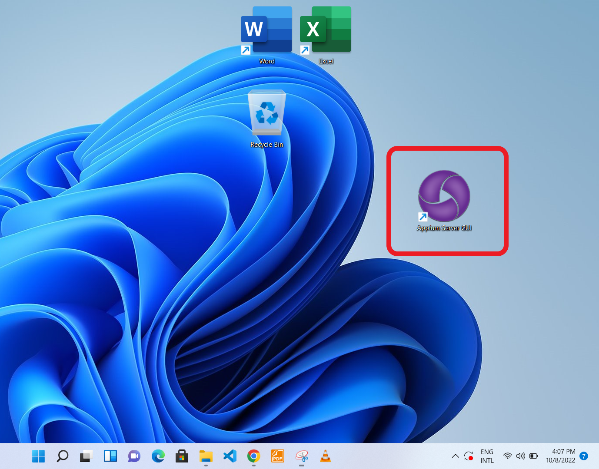The width and height of the screenshot is (599, 469).
Task: Open the Excel desktop shortcut
Action: (x=326, y=35)
